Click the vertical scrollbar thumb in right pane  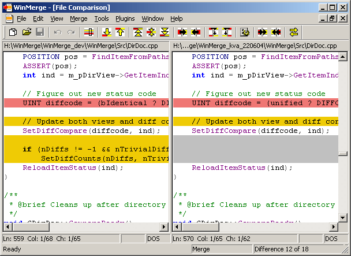tap(343, 154)
